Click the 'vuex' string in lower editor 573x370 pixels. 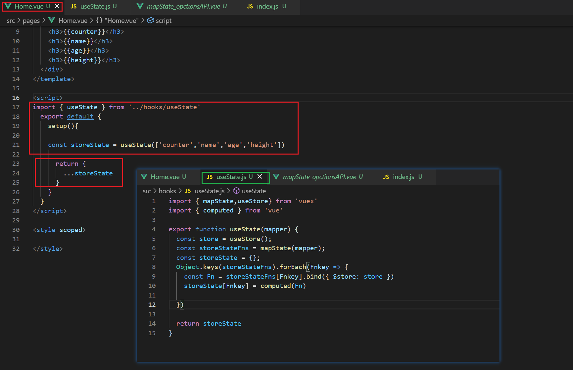[306, 201]
